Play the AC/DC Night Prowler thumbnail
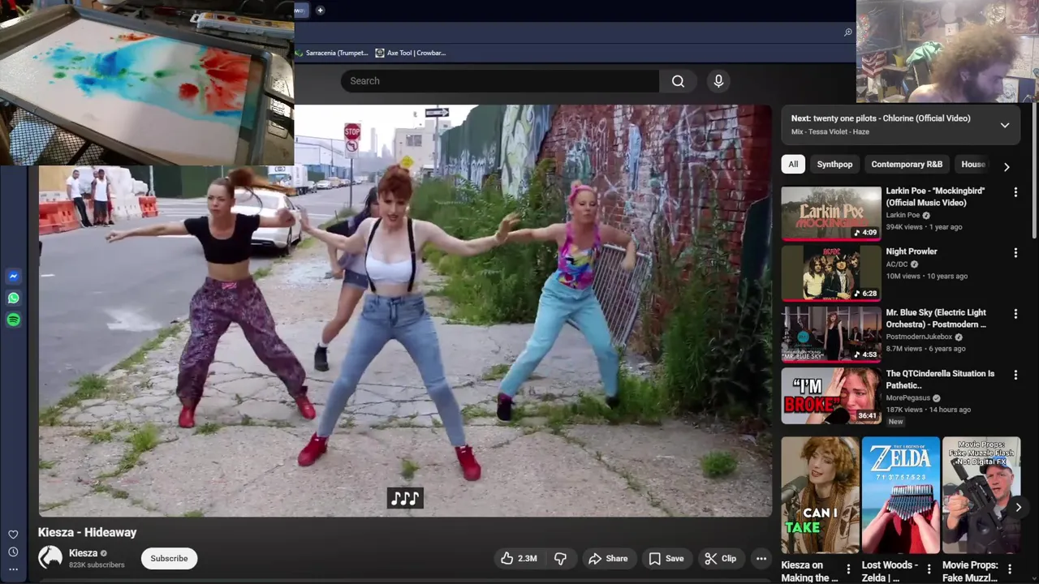The image size is (1039, 584). [831, 274]
